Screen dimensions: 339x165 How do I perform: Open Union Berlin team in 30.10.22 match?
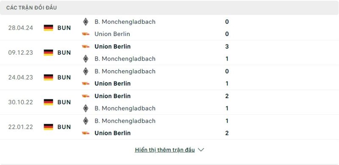click(112, 96)
